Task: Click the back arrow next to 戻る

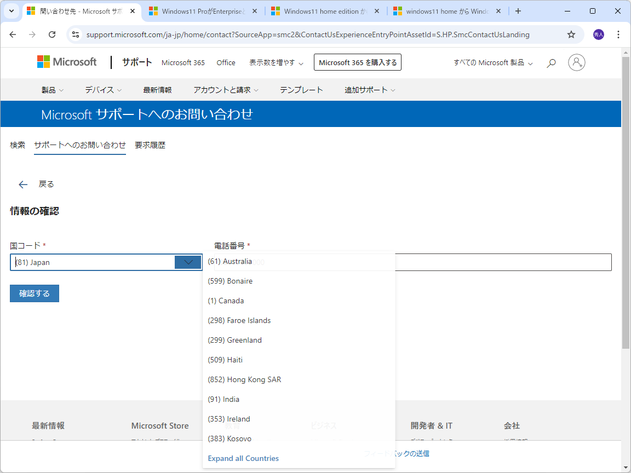Action: tap(22, 184)
